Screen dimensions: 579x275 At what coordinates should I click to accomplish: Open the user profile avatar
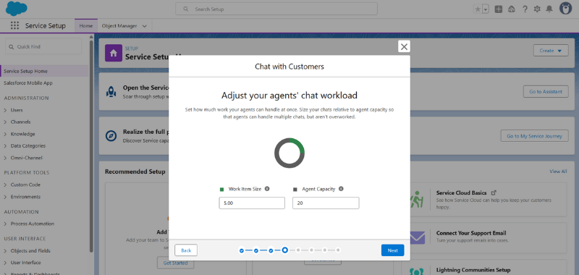click(565, 9)
